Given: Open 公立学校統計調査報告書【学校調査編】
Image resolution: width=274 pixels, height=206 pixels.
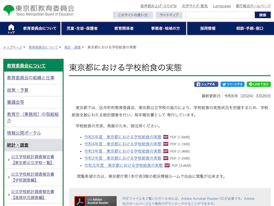Looking at the screenshot, I should pyautogui.click(x=33, y=177).
